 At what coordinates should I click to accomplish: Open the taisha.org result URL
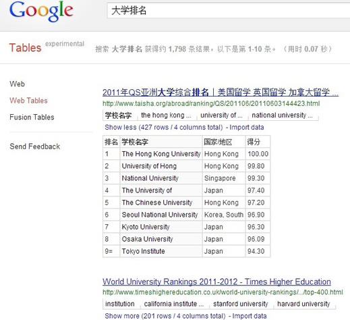(211, 103)
